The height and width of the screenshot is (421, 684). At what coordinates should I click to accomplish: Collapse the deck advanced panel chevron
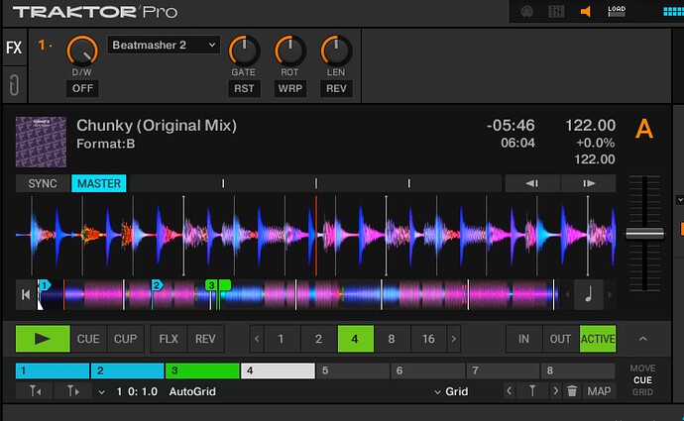tap(642, 339)
